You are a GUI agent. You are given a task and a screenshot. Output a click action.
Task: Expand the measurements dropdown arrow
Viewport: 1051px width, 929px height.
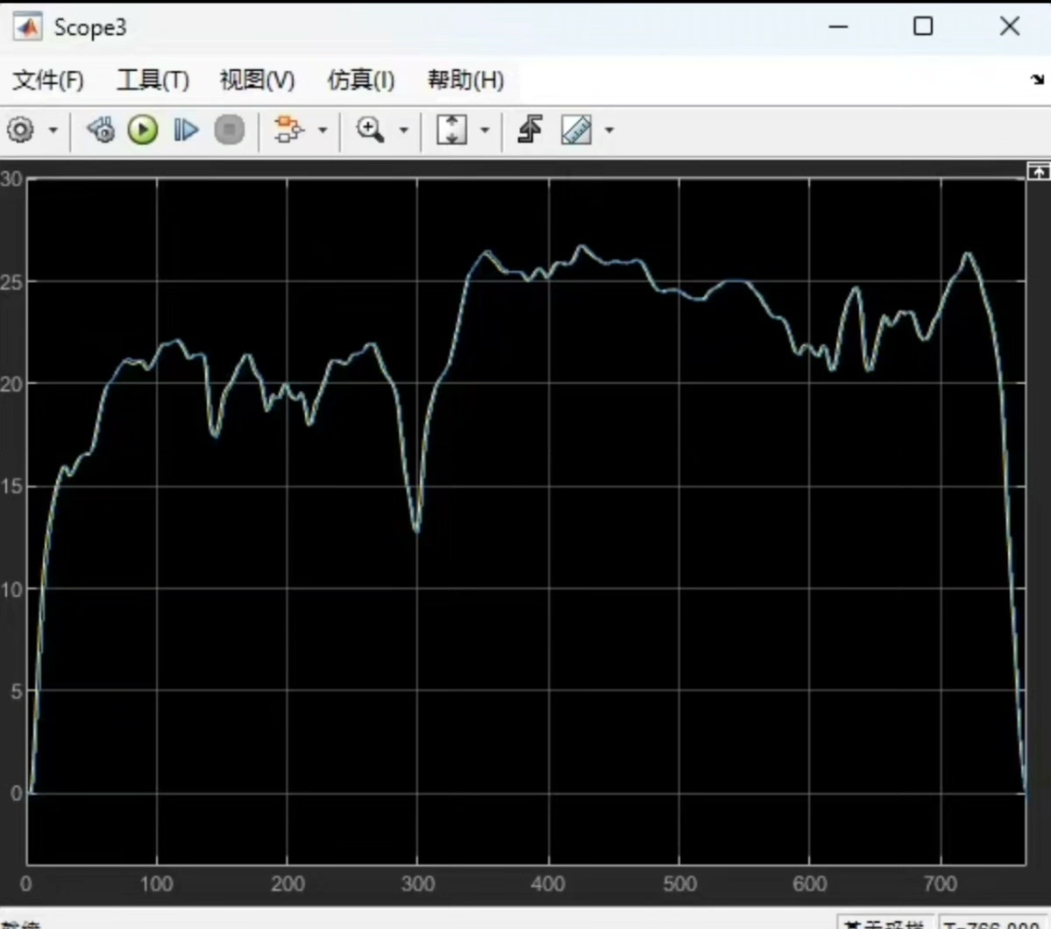pos(608,130)
